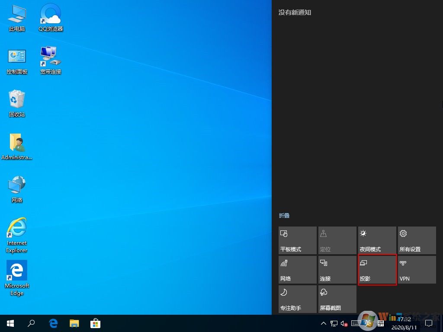Open 此电脑 (This PC) on the desktop
This screenshot has width=443, height=332.
(x=16, y=17)
